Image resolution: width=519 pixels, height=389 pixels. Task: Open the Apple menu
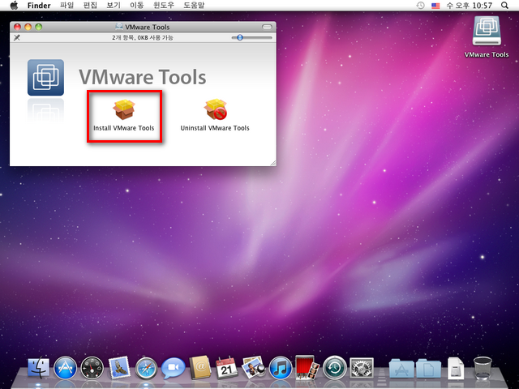pyautogui.click(x=14, y=6)
